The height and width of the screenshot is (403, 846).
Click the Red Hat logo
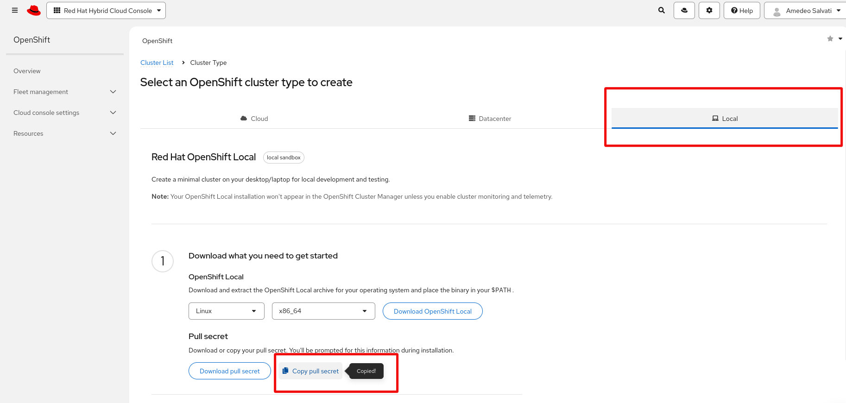(34, 10)
